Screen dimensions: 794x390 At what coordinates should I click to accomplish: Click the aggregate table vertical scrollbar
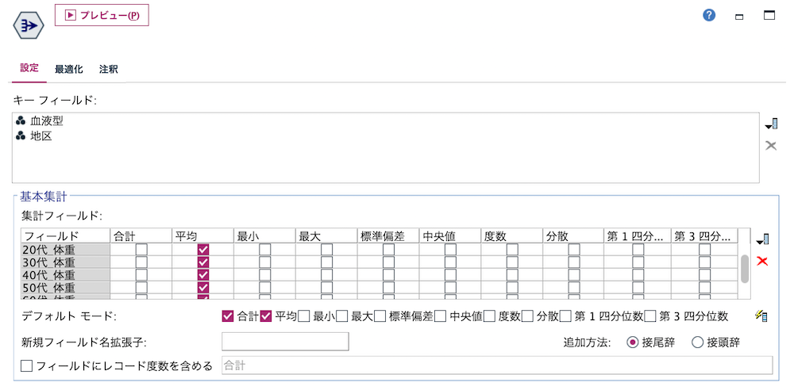(745, 269)
